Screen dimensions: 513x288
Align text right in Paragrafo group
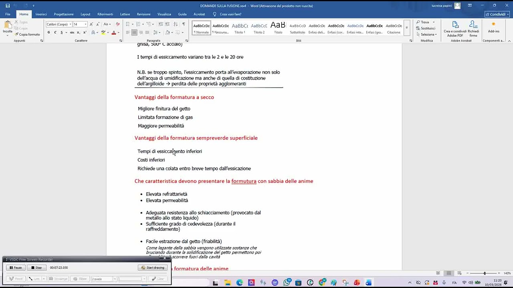[x=141, y=32]
